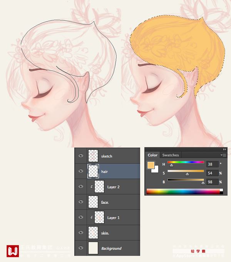Toggle visibility of the hair layer
This screenshot has width=231, height=262.
tap(81, 171)
